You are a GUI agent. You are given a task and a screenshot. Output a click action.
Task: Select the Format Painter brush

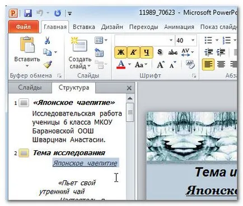point(48,65)
